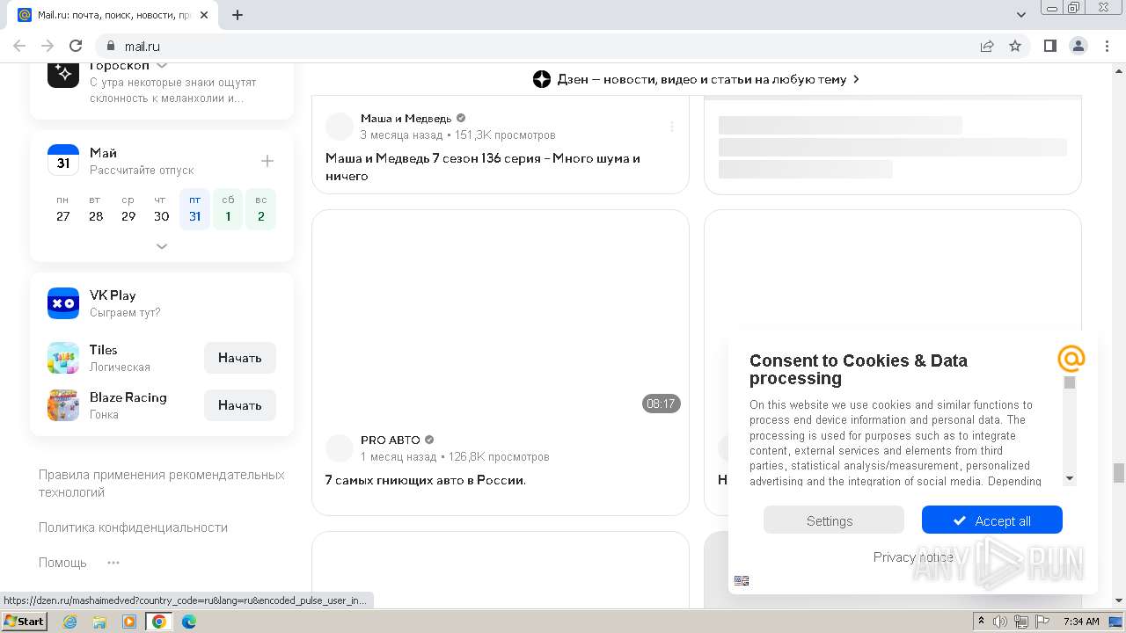
Task: Click the plus to add calendar event
Action: [267, 161]
